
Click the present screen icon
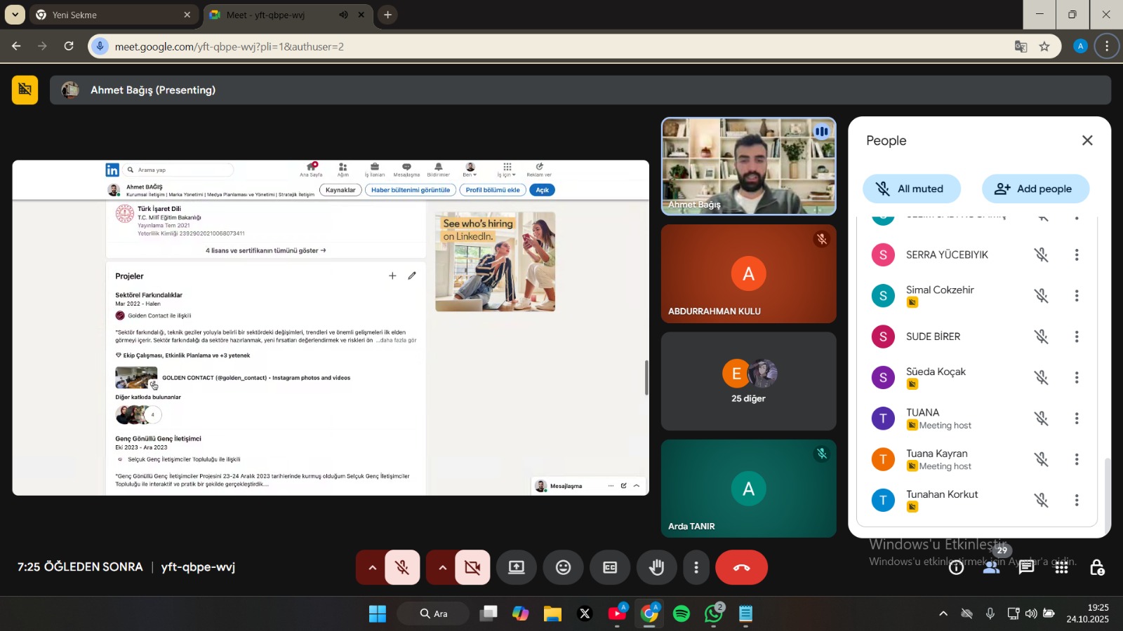coord(517,568)
